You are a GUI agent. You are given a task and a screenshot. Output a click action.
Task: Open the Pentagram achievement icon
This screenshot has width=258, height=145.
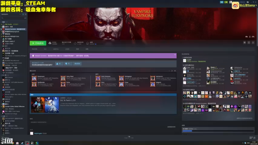121,78
